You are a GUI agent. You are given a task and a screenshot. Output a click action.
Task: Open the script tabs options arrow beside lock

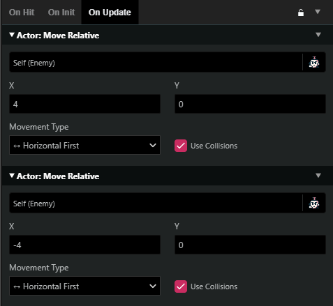click(318, 12)
